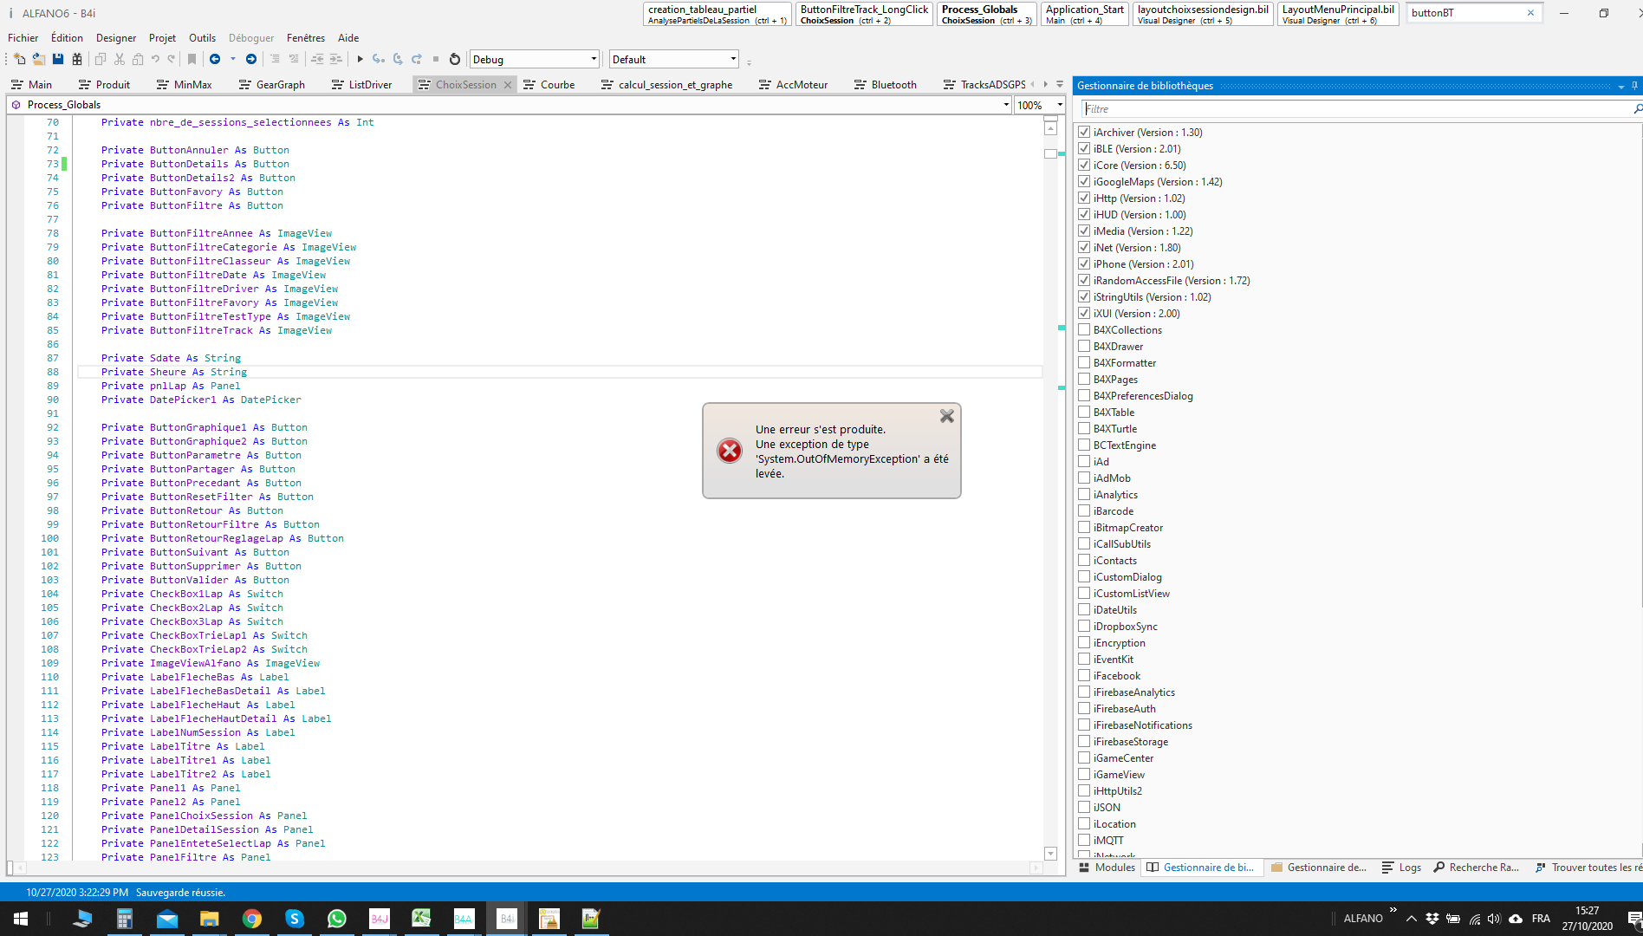
Task: Enable the iBarcode library checkbox
Action: [x=1084, y=510]
